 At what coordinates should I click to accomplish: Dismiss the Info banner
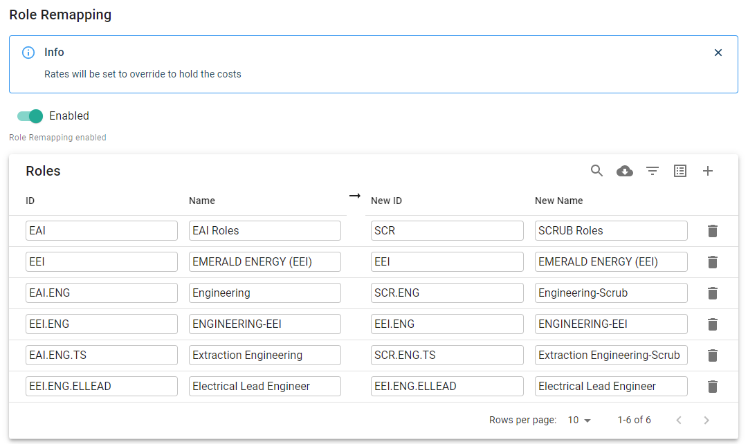click(718, 53)
